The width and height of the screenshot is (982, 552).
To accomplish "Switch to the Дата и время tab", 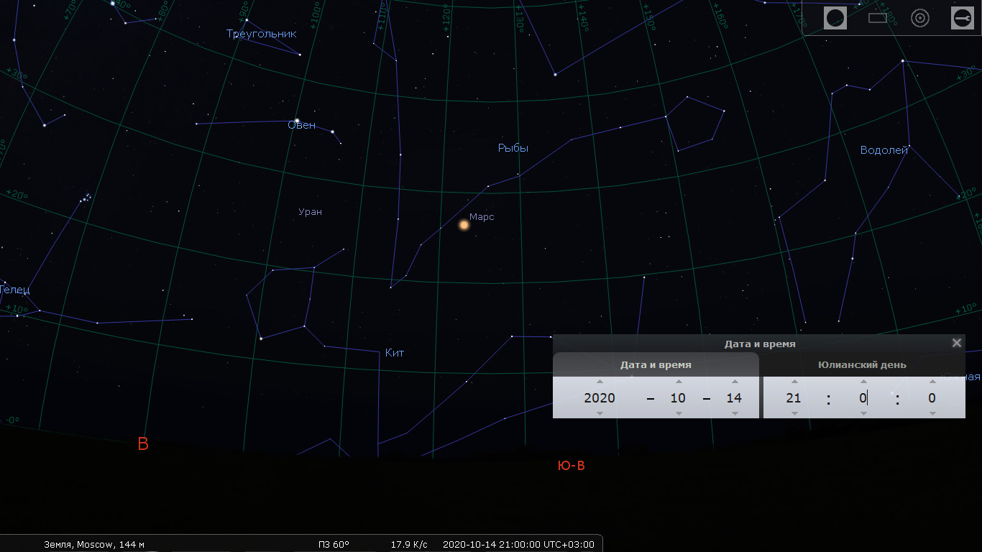I will coord(656,364).
